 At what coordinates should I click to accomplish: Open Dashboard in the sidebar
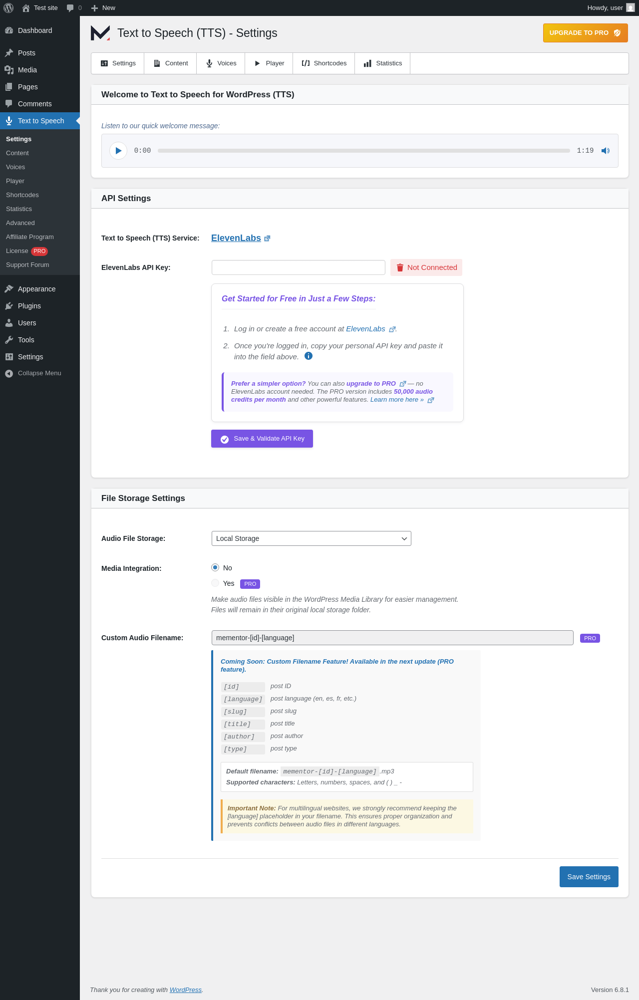pyautogui.click(x=40, y=30)
